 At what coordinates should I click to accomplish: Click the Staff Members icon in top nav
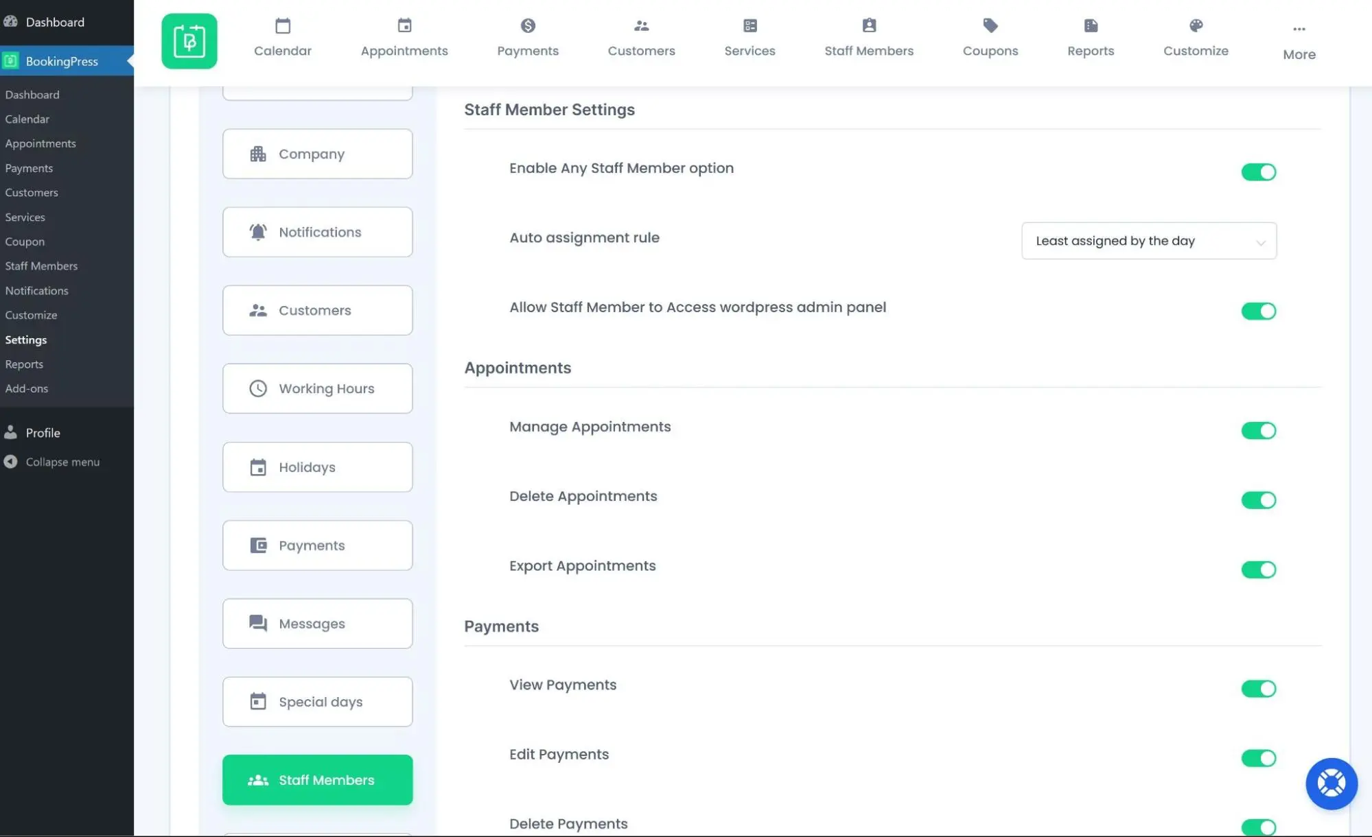pos(868,25)
